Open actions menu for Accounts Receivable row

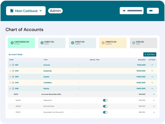(154, 94)
